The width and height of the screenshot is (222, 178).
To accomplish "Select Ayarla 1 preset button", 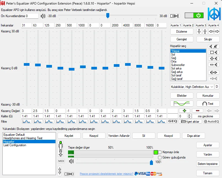I will [x=176, y=25].
